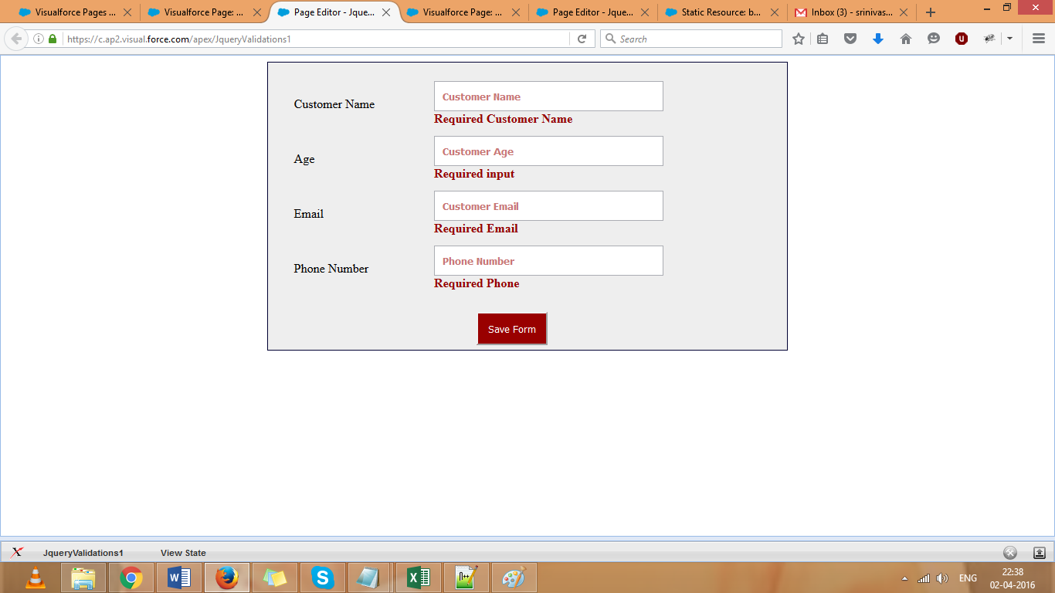
Task: Start VLC media player from the taskbar
Action: point(35,577)
